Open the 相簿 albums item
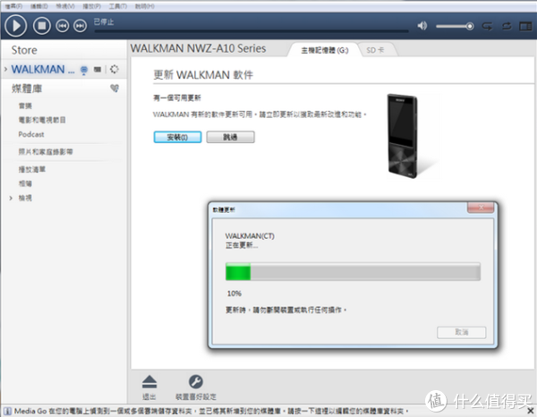 pos(25,183)
